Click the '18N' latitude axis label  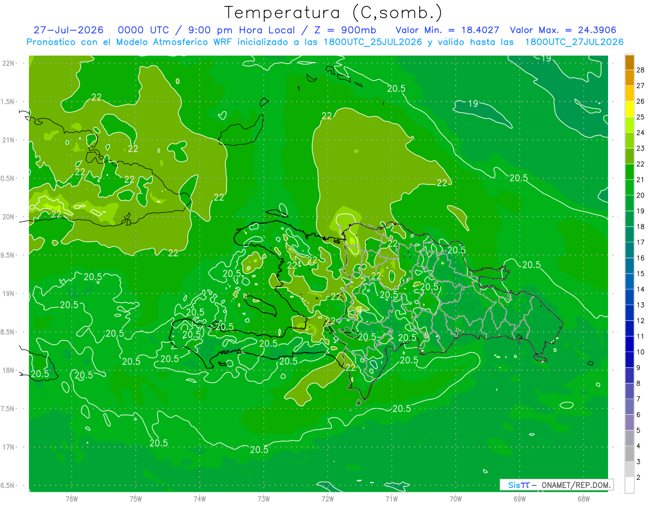click(9, 370)
